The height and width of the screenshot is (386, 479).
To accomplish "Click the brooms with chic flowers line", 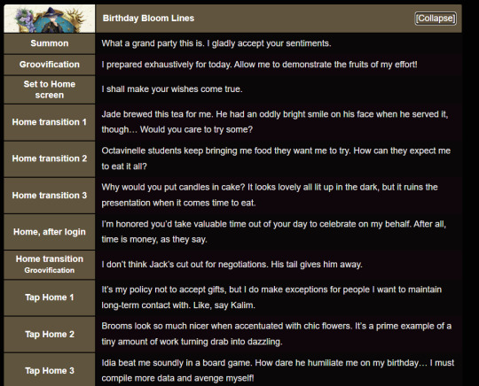I will 277,334.
